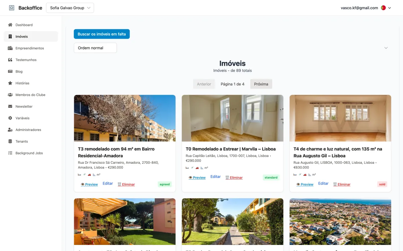Expand the Sofia Galvao Group tenant selector
Image resolution: width=403 pixels, height=251 pixels.
tap(70, 8)
